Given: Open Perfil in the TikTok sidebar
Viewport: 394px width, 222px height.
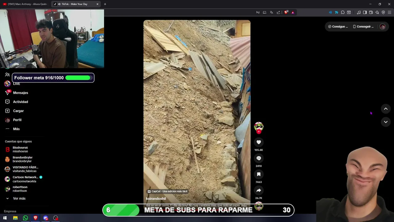Looking at the screenshot, I should coord(17,120).
